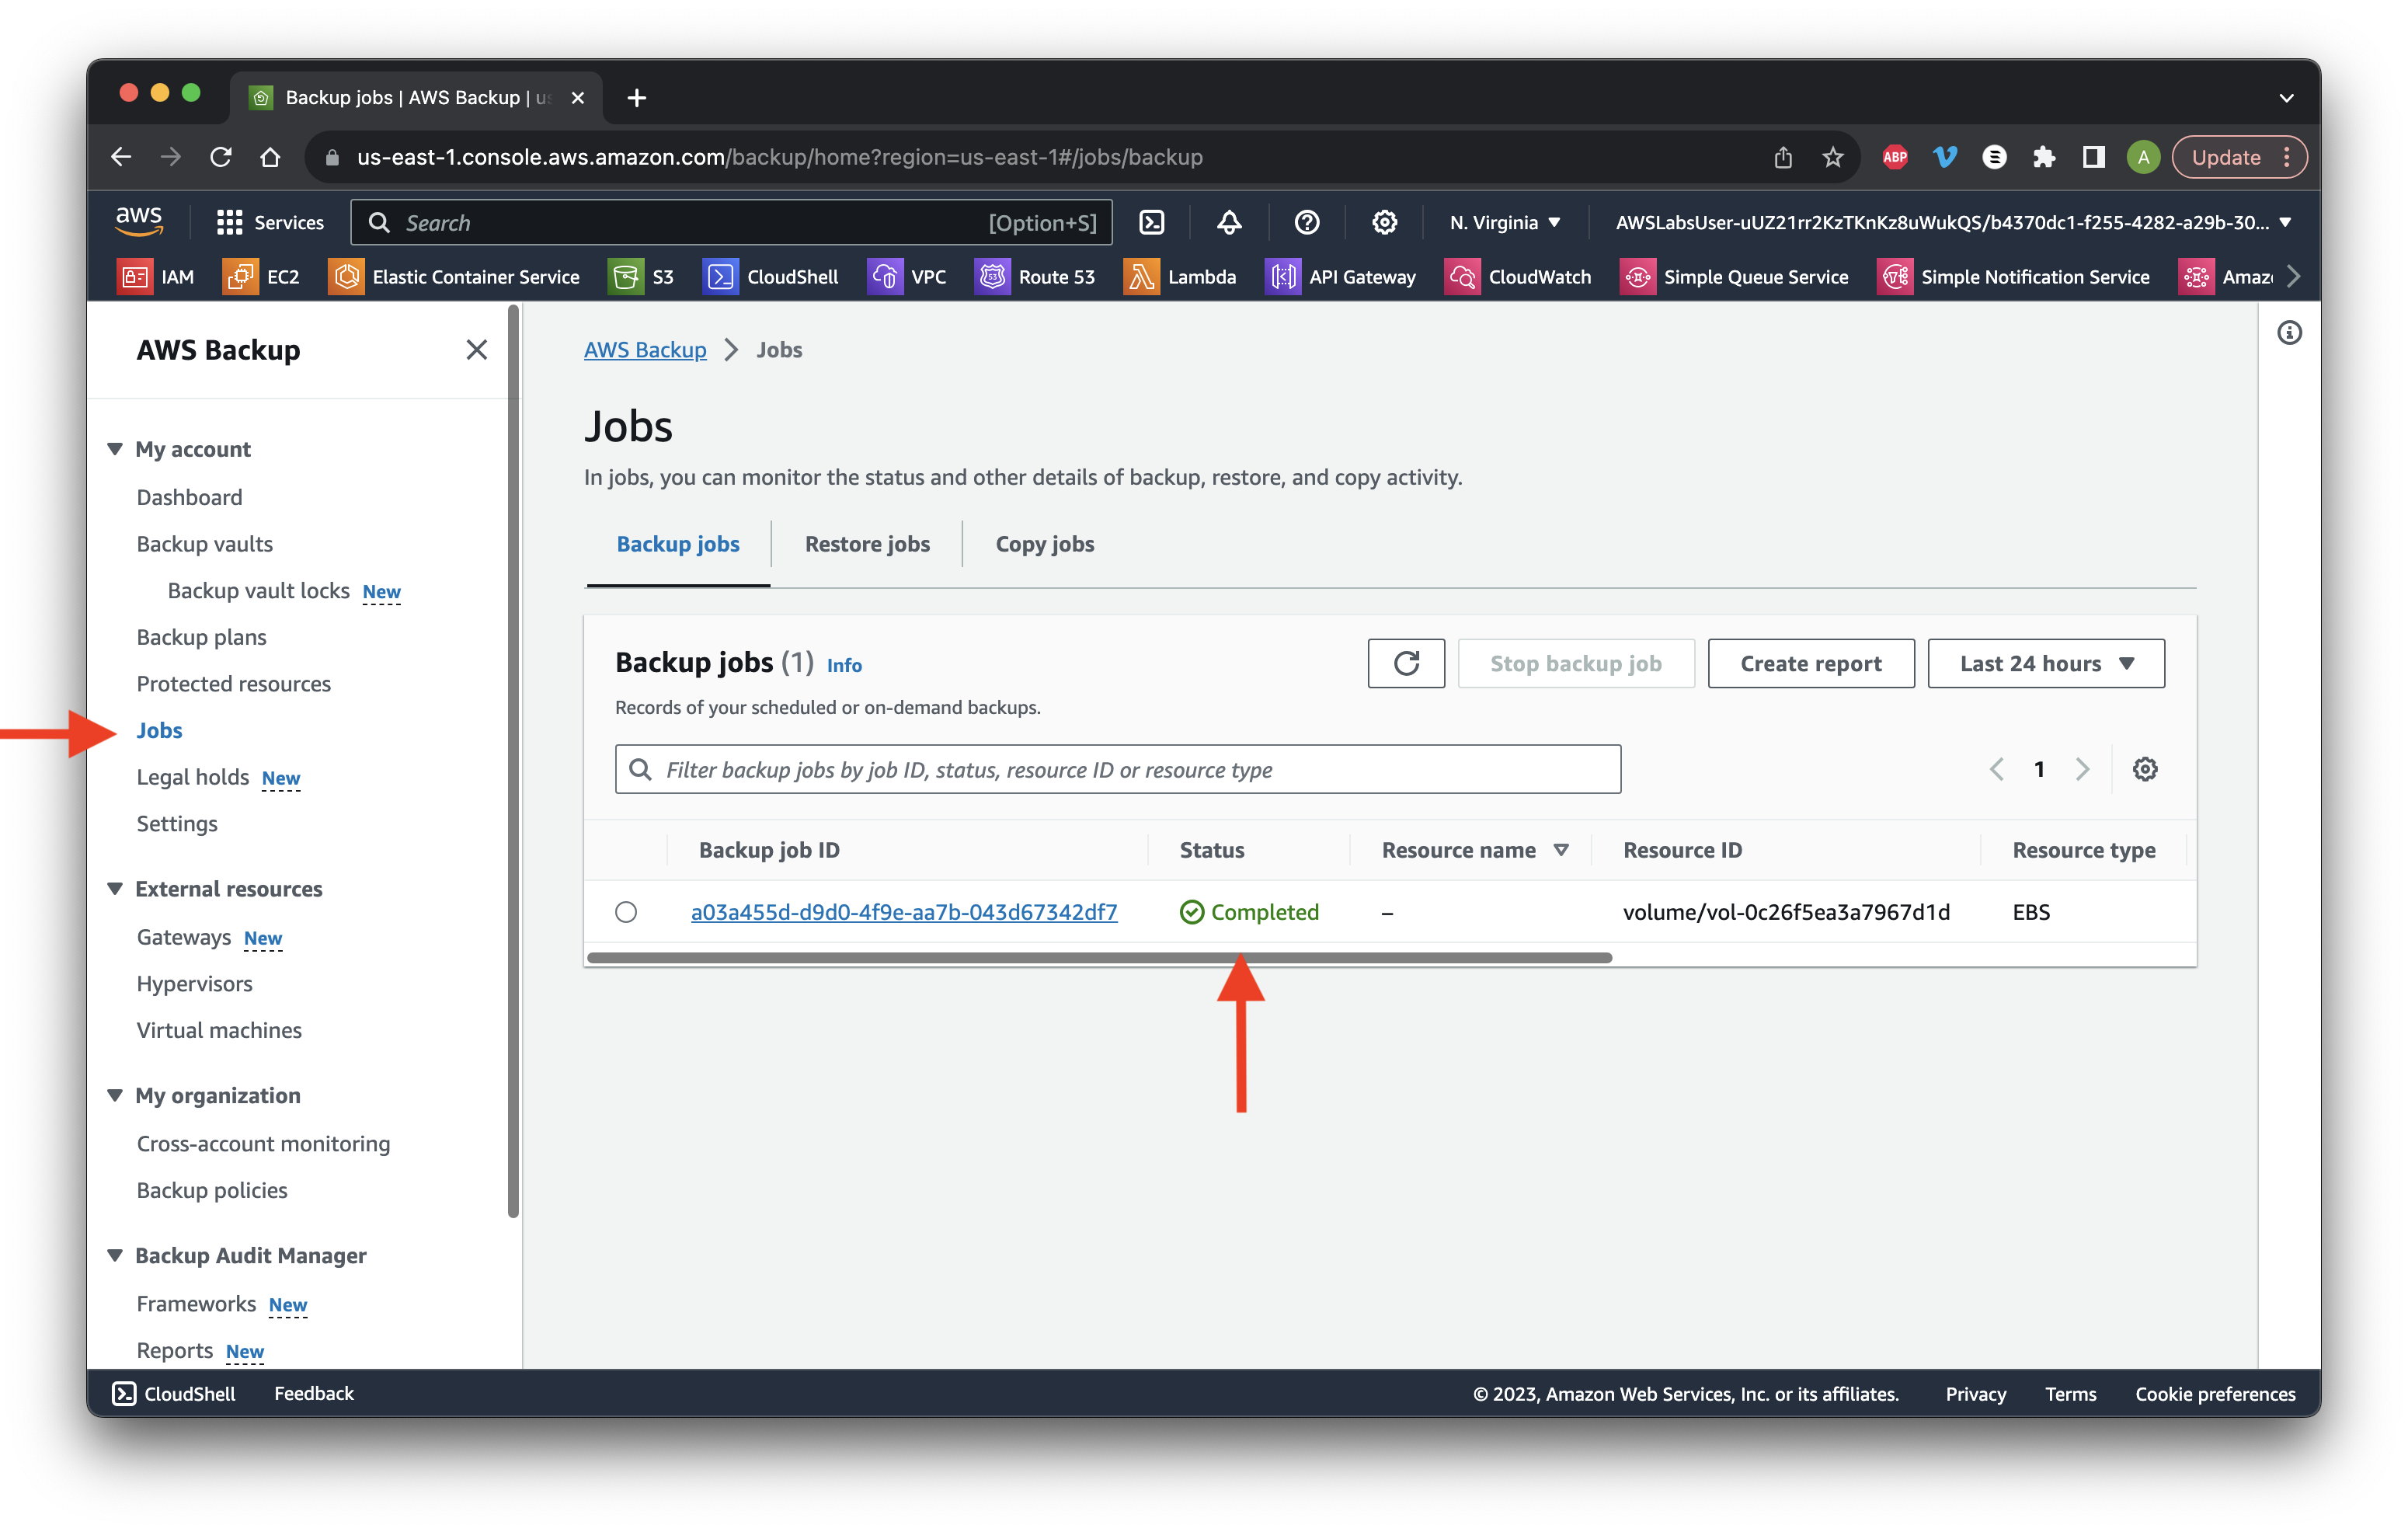Go to the browser home page
The height and width of the screenshot is (1532, 2408).
click(270, 157)
